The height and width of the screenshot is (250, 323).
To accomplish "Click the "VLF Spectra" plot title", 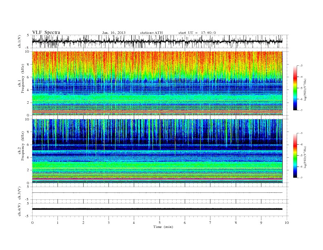I will point(46,32).
